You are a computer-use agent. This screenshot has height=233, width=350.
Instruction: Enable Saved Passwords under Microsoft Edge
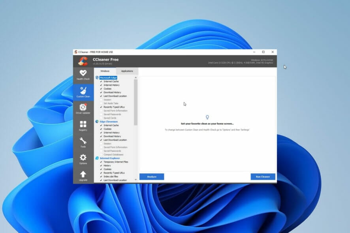point(101,114)
